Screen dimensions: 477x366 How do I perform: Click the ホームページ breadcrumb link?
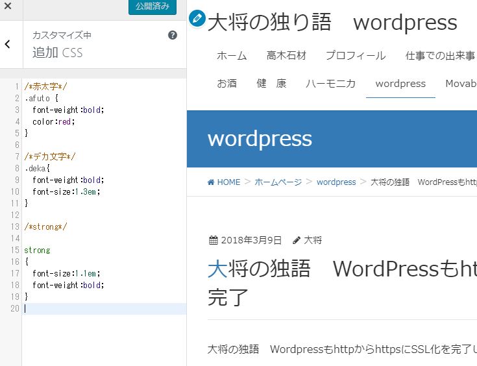[x=278, y=182]
